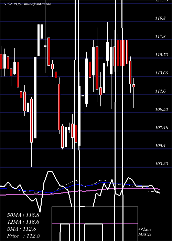
Task: Click the 109.53 price axis label
Action: pos(162,109)
